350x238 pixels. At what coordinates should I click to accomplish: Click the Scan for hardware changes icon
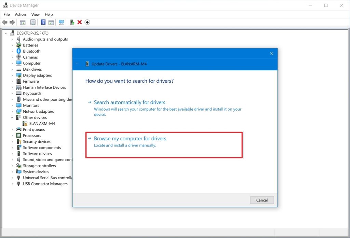pyautogui.click(x=62, y=22)
